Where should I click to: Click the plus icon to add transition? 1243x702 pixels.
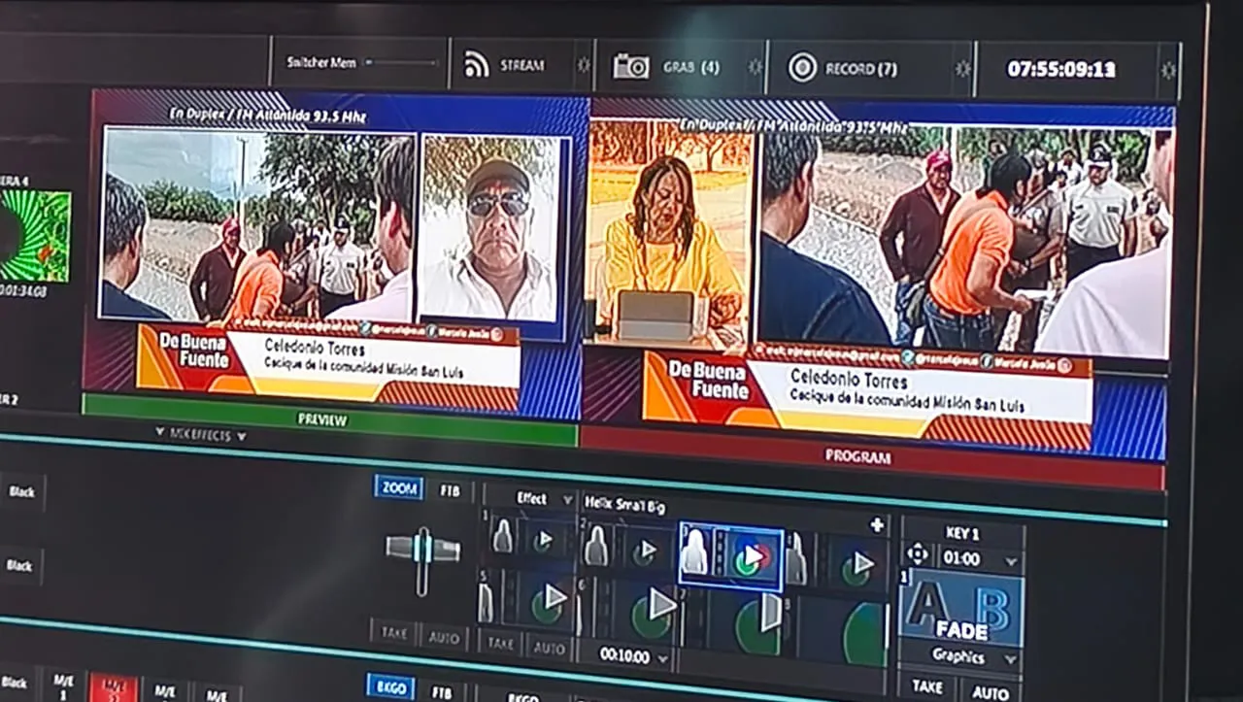click(x=877, y=525)
